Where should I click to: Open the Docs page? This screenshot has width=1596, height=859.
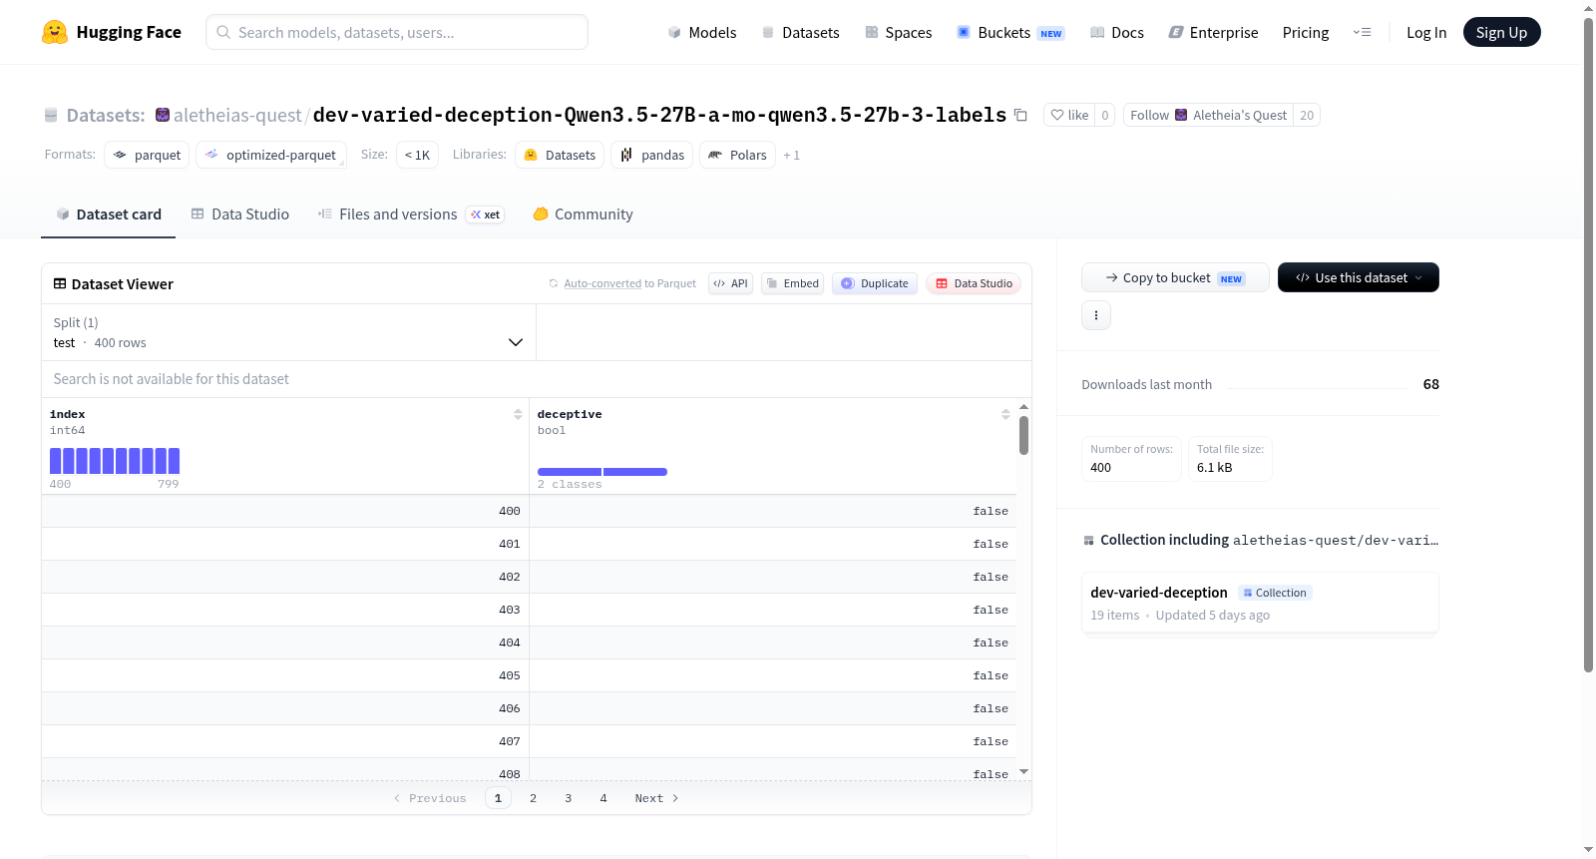pyautogui.click(x=1117, y=32)
